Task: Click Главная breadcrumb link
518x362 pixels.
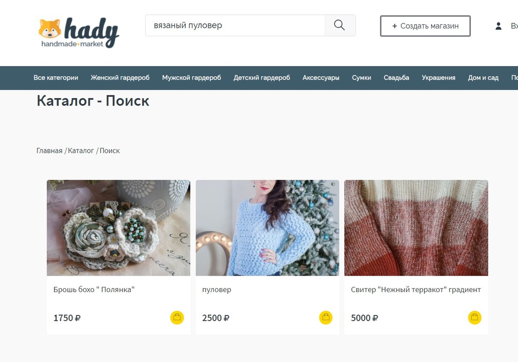Action: 49,151
